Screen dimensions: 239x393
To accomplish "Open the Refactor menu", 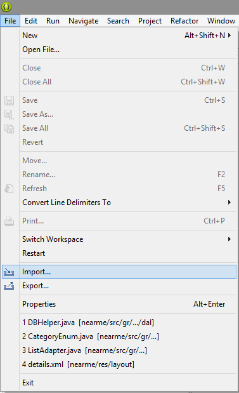I will [x=184, y=21].
